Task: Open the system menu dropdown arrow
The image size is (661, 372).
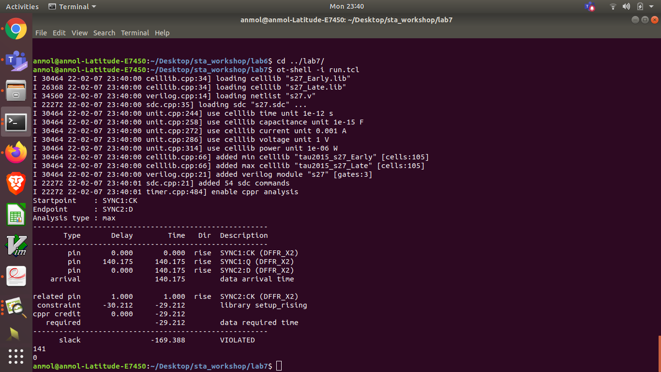Action: (x=650, y=6)
